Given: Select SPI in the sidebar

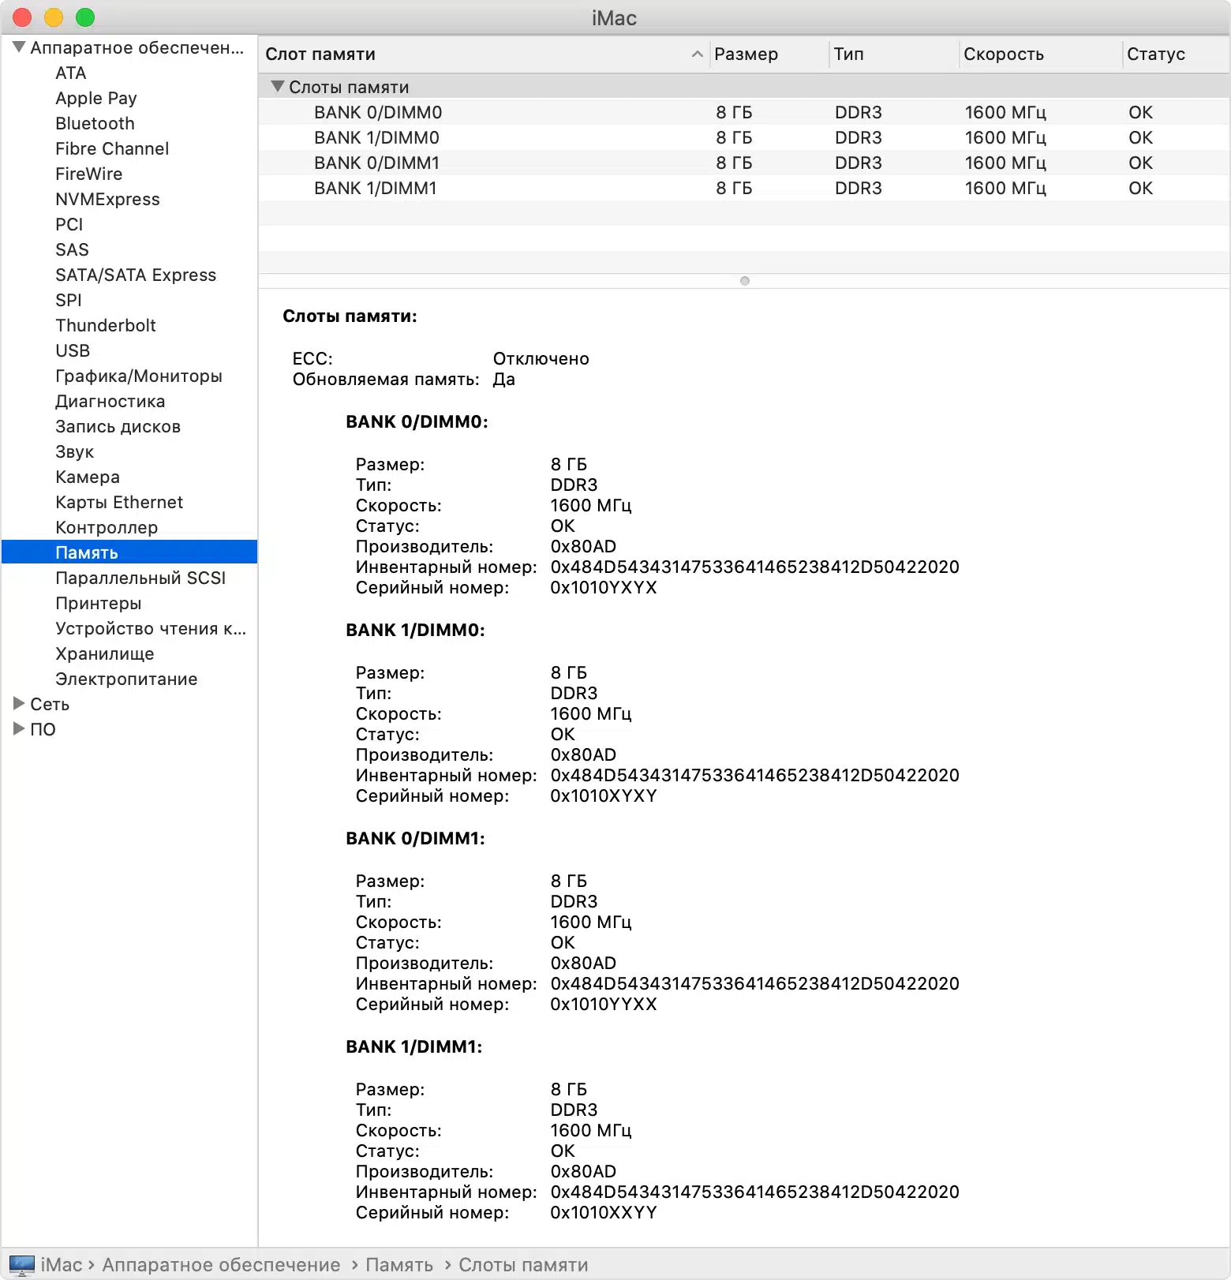Looking at the screenshot, I should click(x=68, y=300).
